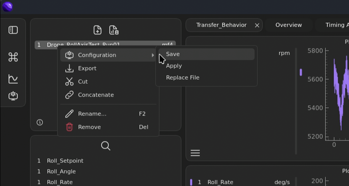The height and width of the screenshot is (186, 349).
Task: Open the line chart view from the sidebar
Action: 13,79
